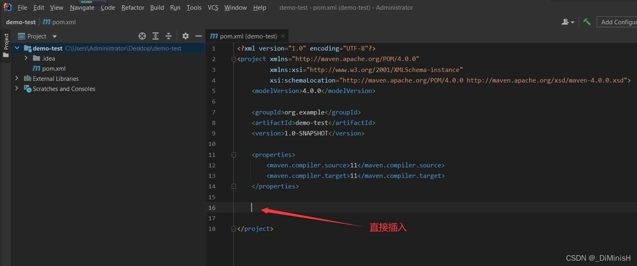Select External Libraries row
Image resolution: width=637 pixels, height=266 pixels.
tap(108, 79)
